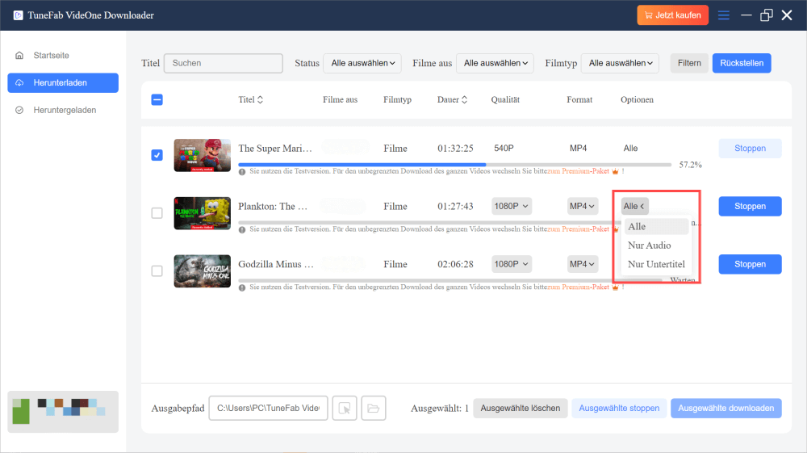Click the Rückstellen button
The height and width of the screenshot is (453, 807).
point(742,63)
